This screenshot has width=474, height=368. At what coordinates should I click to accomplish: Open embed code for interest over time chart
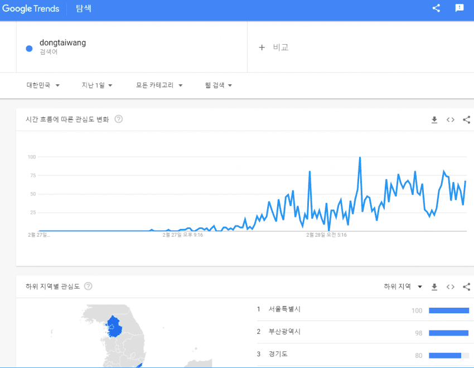click(x=451, y=120)
